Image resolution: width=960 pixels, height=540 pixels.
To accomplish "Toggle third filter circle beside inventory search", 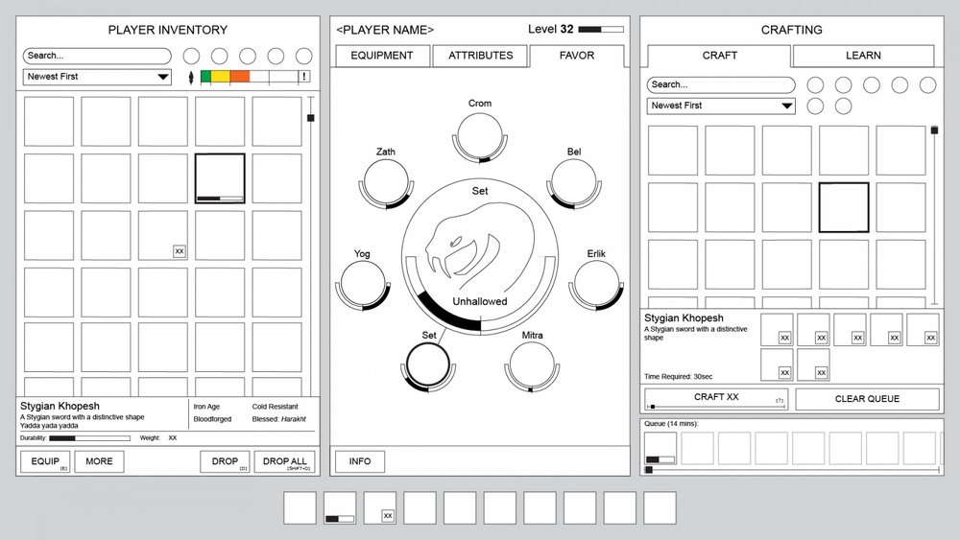I will [x=248, y=57].
